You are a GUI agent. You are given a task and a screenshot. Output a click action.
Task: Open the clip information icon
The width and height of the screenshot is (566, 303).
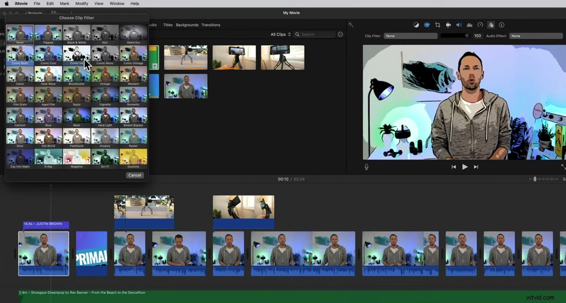point(501,25)
